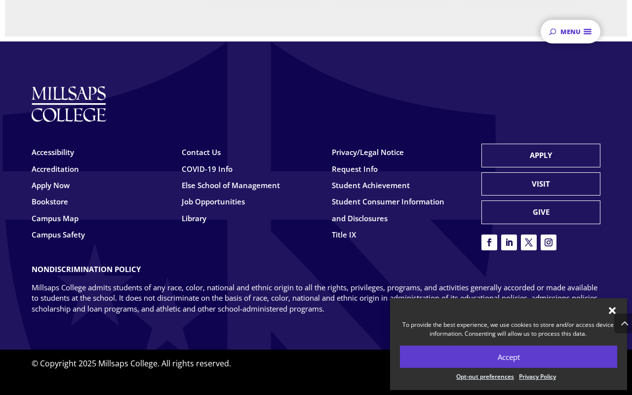This screenshot has height=395, width=632.
Task: Click the GIVE button
Action: [541, 212]
